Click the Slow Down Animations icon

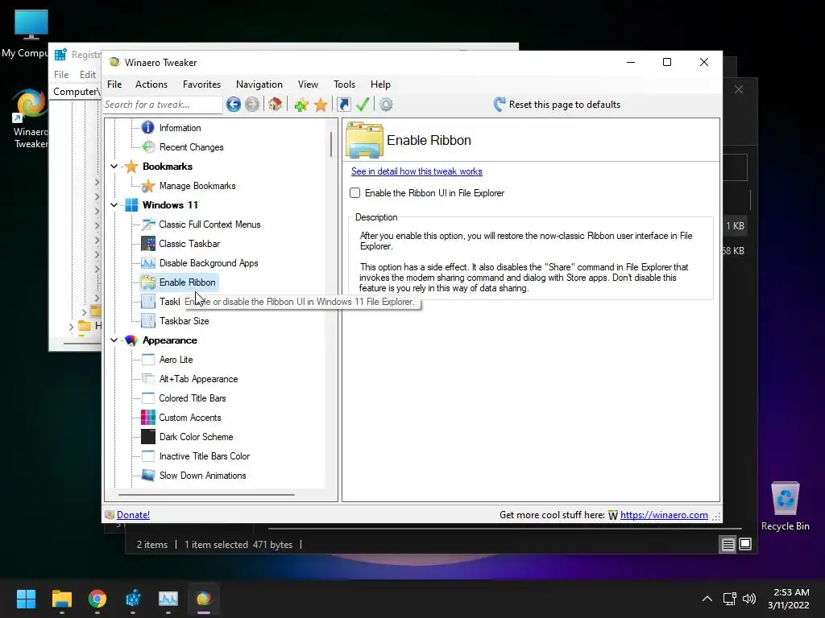pos(148,475)
